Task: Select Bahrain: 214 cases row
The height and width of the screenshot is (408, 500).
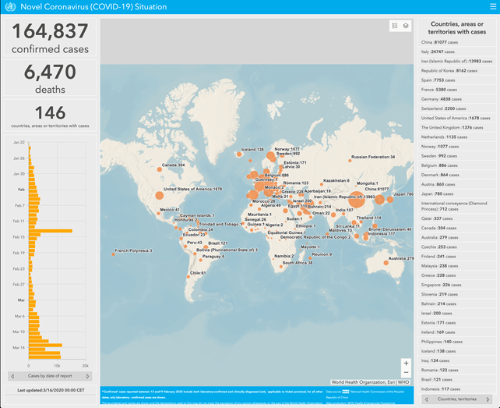Action: point(457,303)
